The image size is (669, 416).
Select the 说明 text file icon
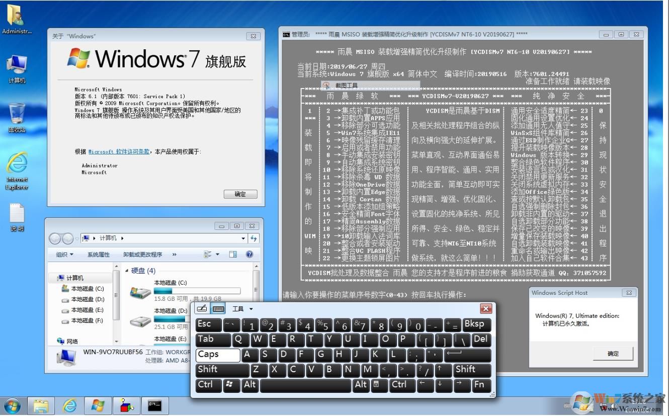17,217
